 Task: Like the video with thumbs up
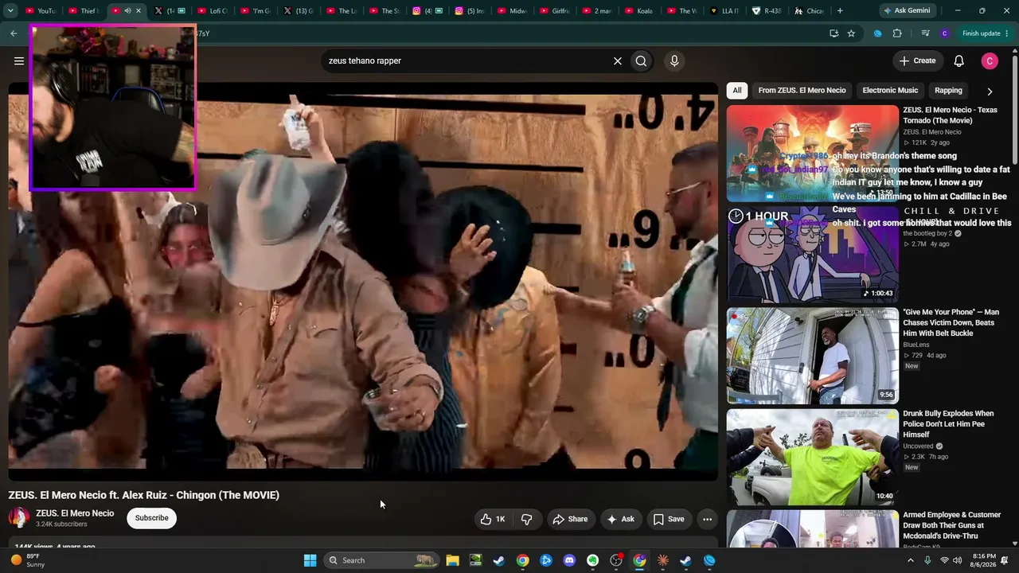(x=493, y=519)
